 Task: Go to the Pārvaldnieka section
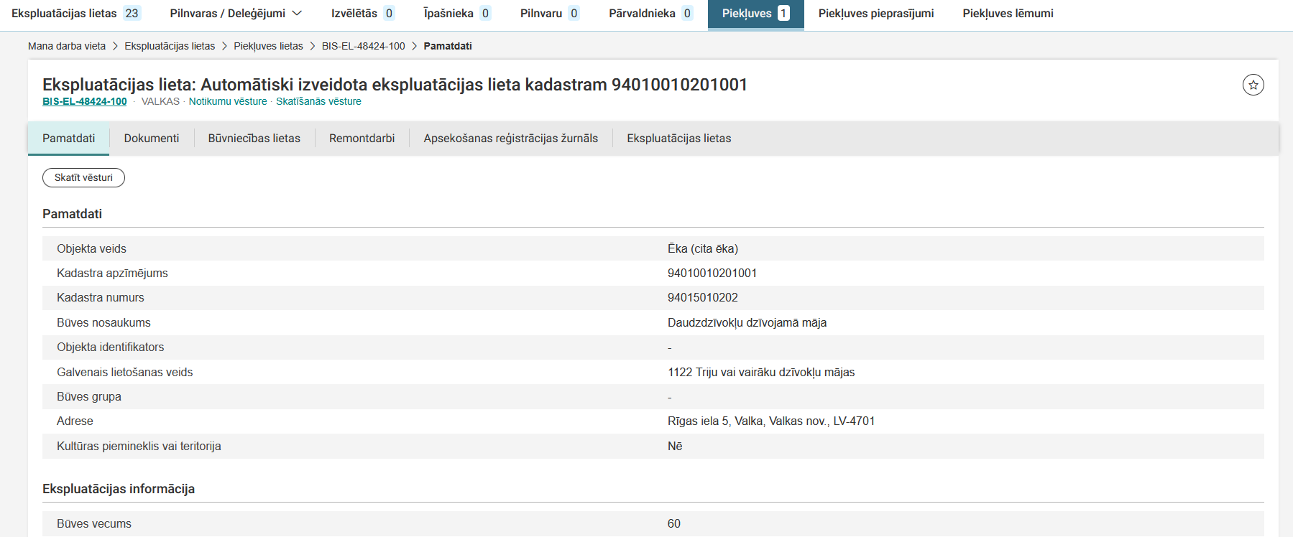click(650, 14)
